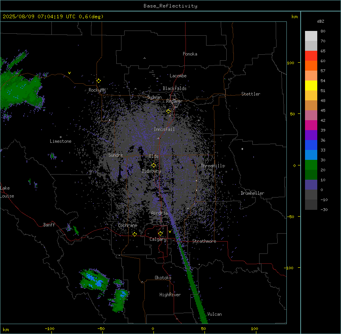Click the ThreeHills label

pyautogui.click(x=212, y=166)
